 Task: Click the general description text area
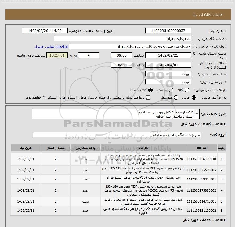(x=116, y=114)
